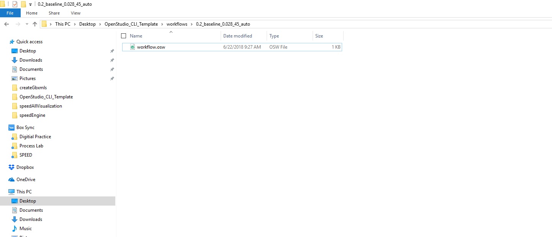Click 'OSW File' type cell
This screenshot has height=237, width=552.
coord(278,47)
